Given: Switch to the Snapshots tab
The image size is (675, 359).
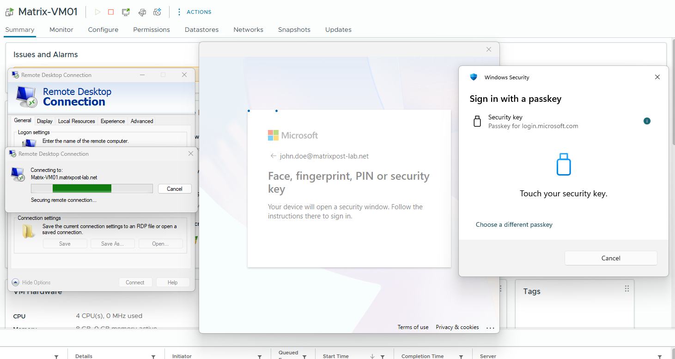Looking at the screenshot, I should [x=294, y=29].
